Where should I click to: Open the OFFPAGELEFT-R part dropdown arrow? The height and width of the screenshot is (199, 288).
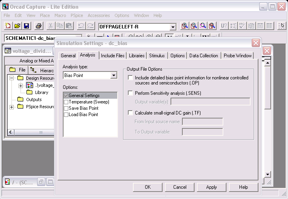[173, 27]
